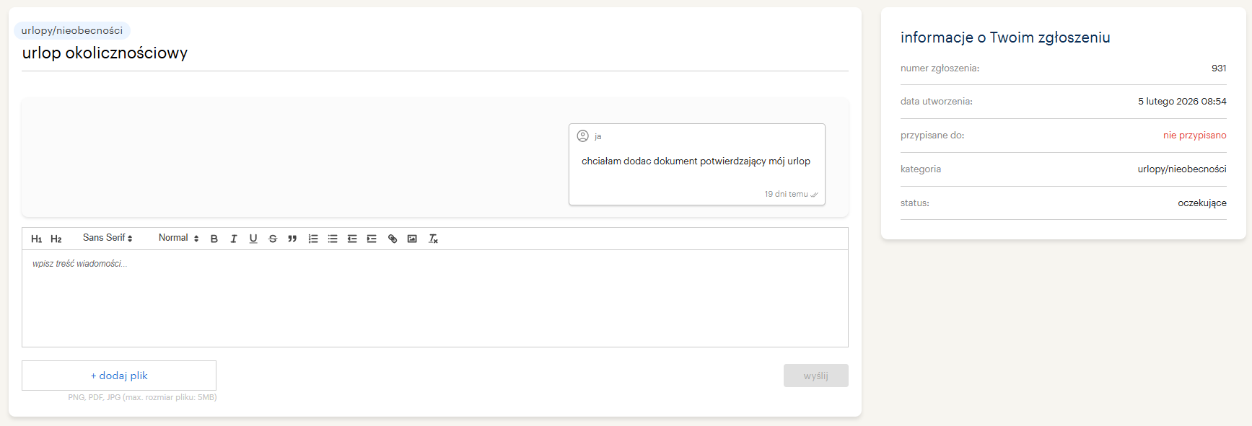1252x426 pixels.
Task: Open the Normal text size dropdown
Action: point(178,238)
